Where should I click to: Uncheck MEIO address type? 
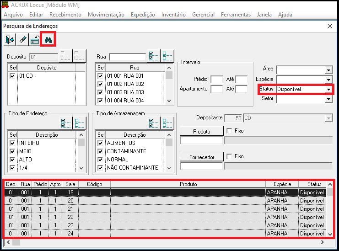tap(12, 151)
